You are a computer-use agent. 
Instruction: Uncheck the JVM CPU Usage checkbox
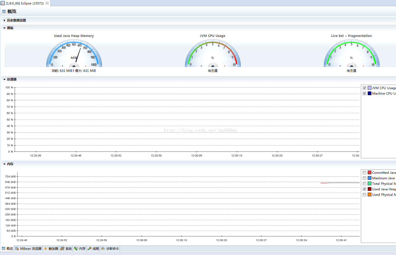click(364, 88)
